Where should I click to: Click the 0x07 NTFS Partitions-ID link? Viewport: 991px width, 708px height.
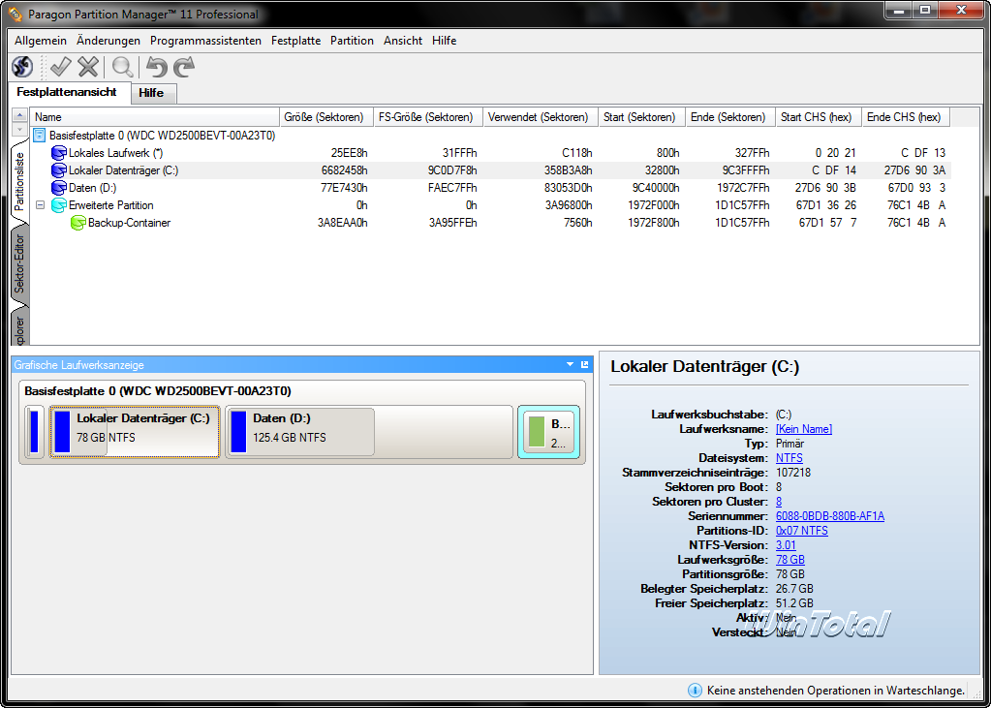pos(801,531)
